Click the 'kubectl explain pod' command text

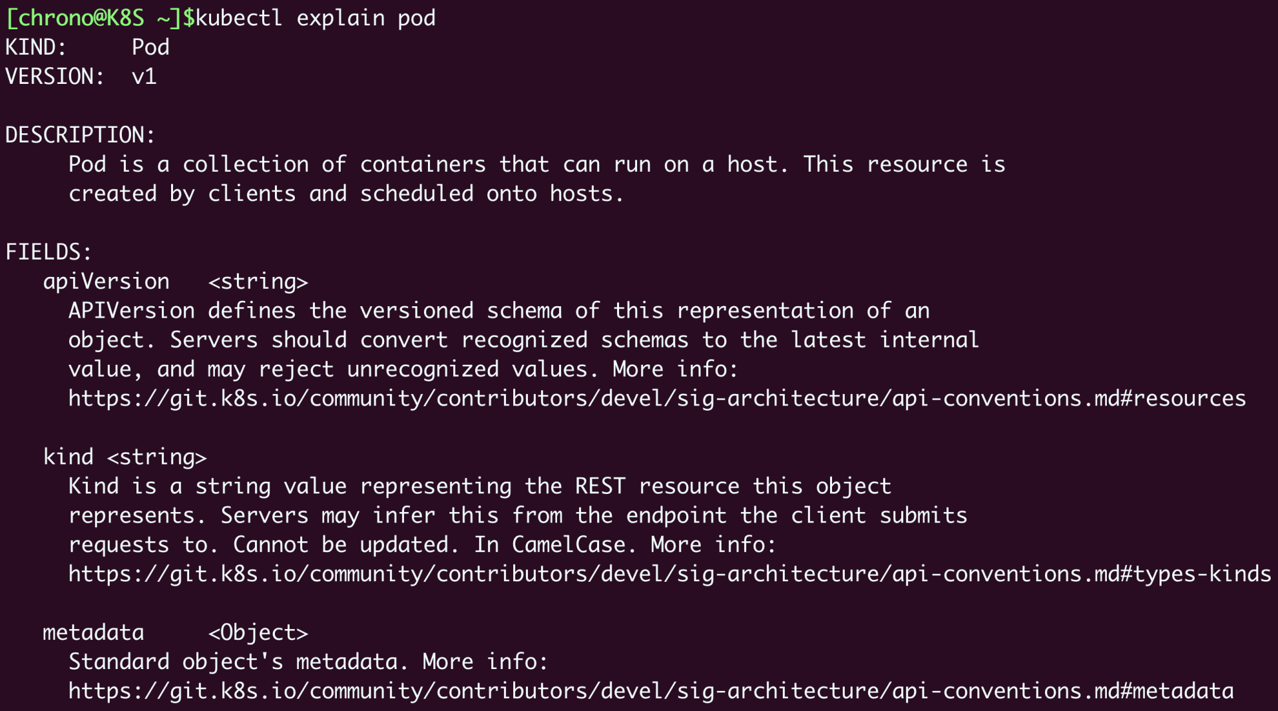tap(316, 18)
